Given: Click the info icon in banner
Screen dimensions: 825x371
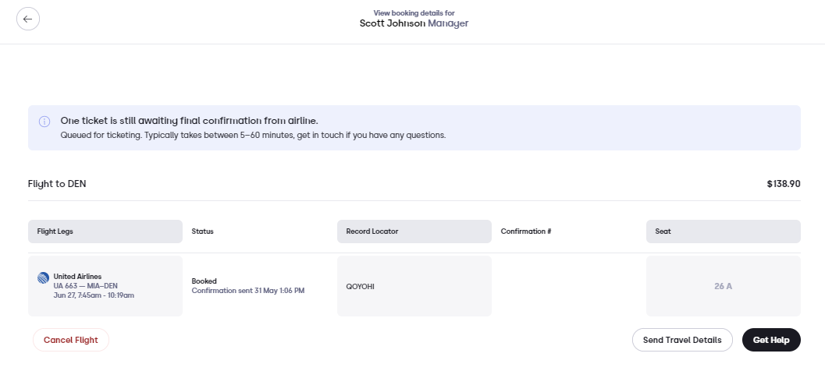Looking at the screenshot, I should point(44,122).
